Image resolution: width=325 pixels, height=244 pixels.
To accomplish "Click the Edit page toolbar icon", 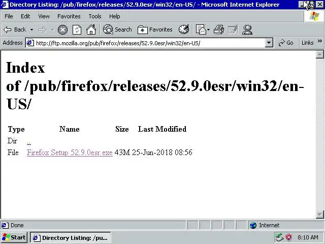I will pos(233,29).
